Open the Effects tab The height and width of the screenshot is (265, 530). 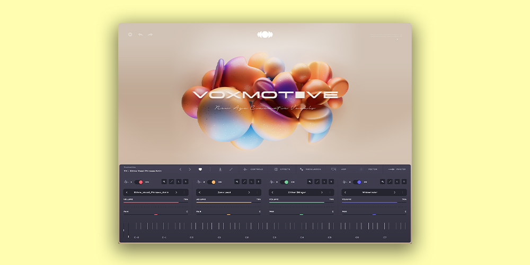[x=282, y=170]
